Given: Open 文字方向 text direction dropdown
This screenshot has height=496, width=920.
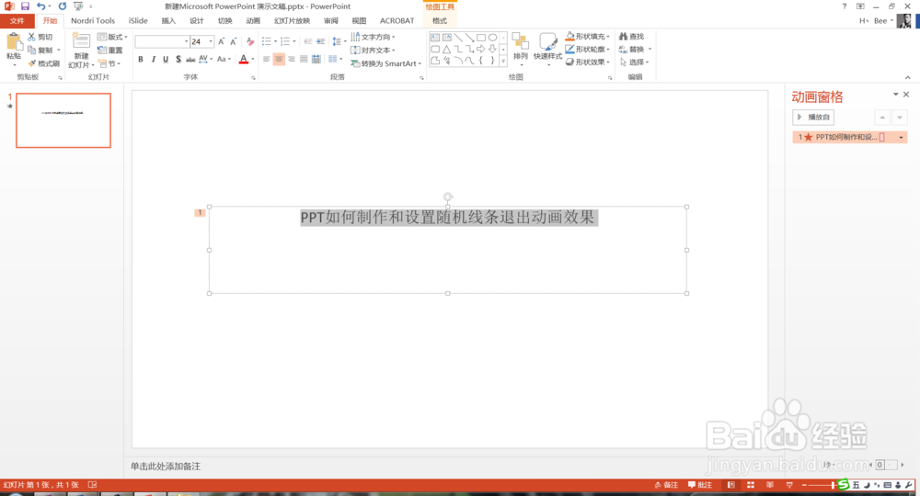Looking at the screenshot, I should tap(373, 37).
